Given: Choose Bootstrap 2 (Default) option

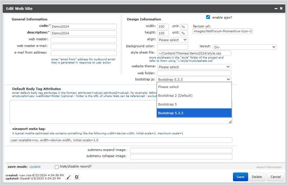Looking at the screenshot, I should click(x=194, y=96).
